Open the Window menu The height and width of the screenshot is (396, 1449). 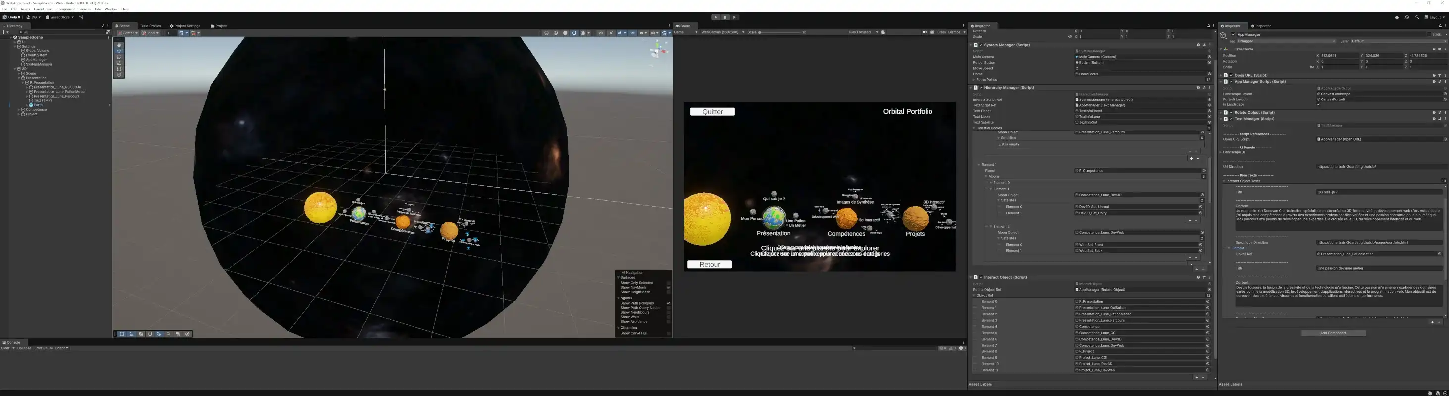pyautogui.click(x=111, y=9)
